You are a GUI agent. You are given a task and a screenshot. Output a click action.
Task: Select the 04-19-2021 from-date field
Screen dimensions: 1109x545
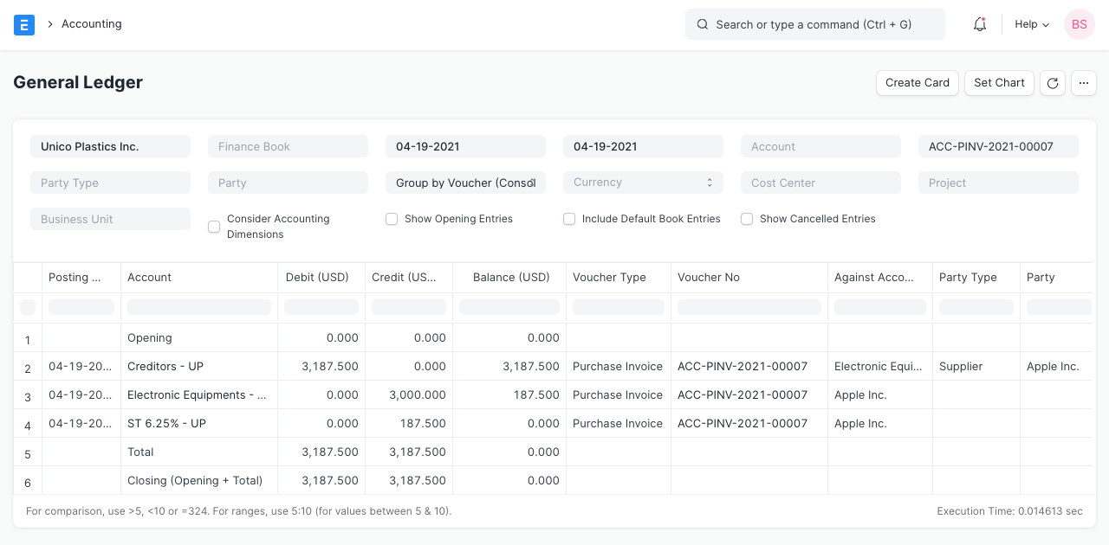point(465,145)
